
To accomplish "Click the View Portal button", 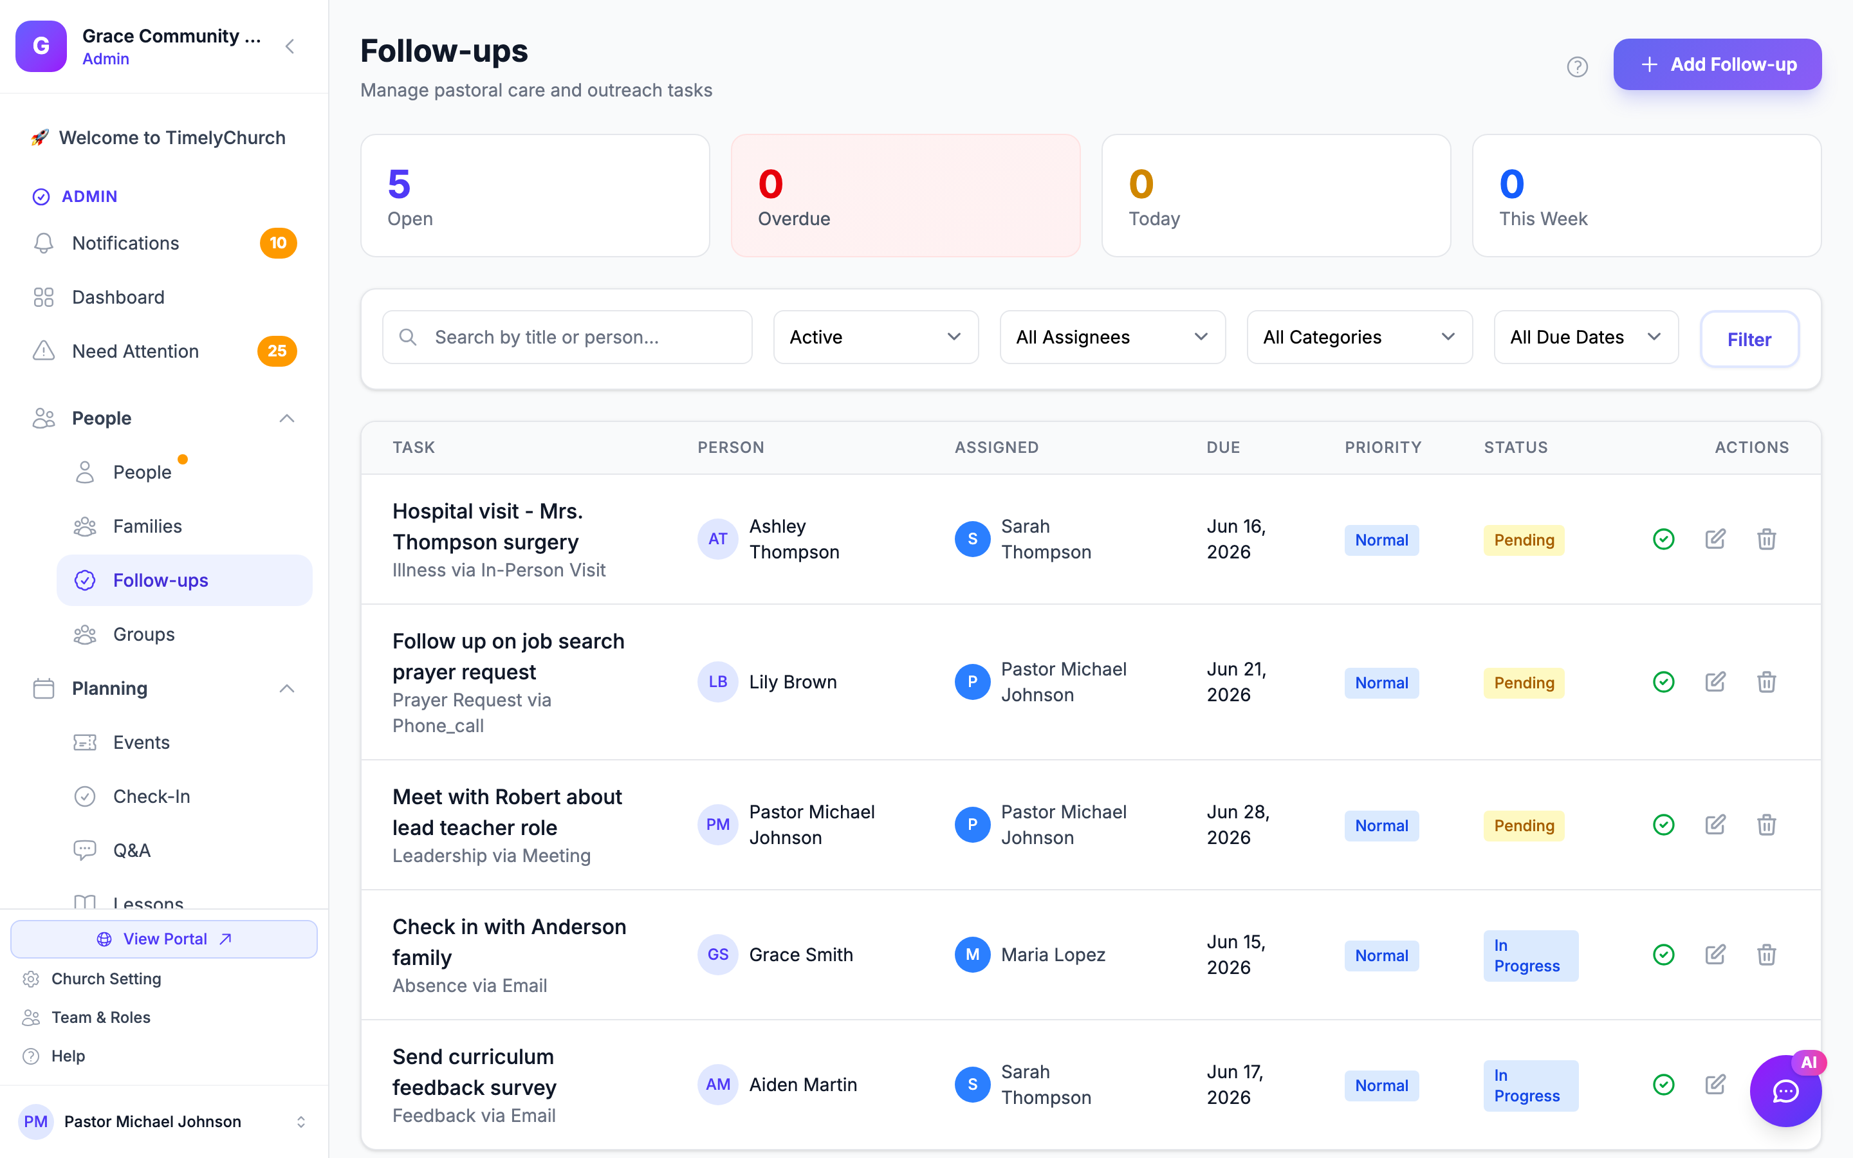I will (164, 939).
